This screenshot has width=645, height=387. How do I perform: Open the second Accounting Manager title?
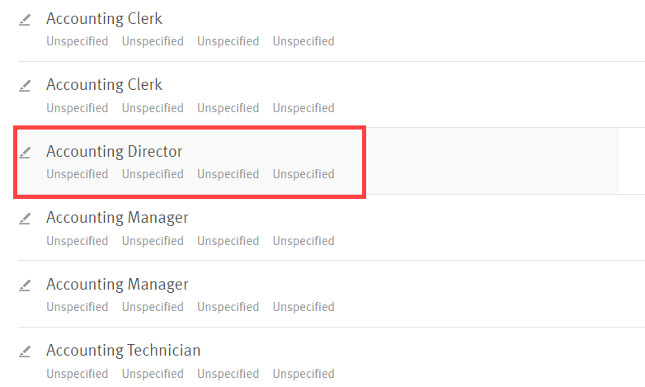[x=117, y=284]
